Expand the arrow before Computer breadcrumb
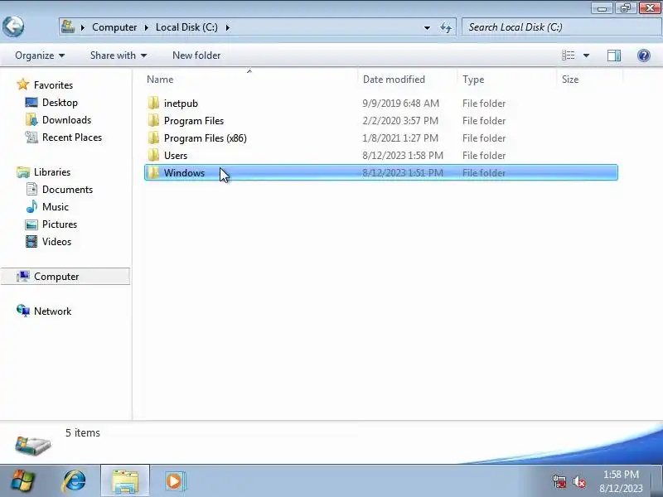Screen dimensions: 663x497 point(83,27)
